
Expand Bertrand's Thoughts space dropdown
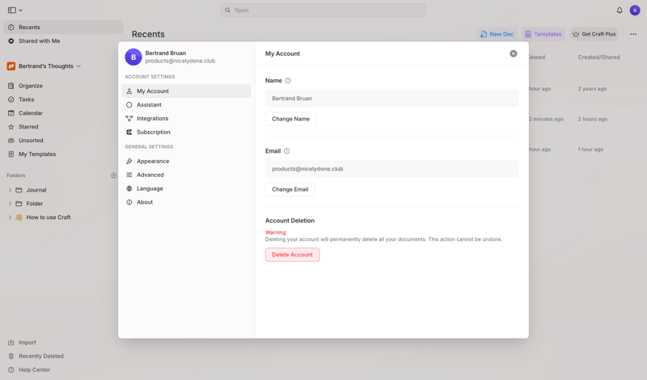tap(78, 66)
